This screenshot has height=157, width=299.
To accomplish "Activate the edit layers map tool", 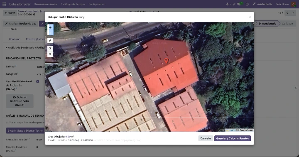I will tap(50, 49).
